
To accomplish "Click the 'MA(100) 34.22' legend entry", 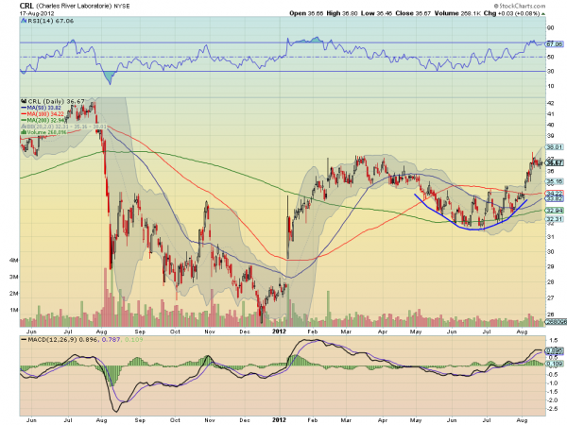I will [46, 114].
